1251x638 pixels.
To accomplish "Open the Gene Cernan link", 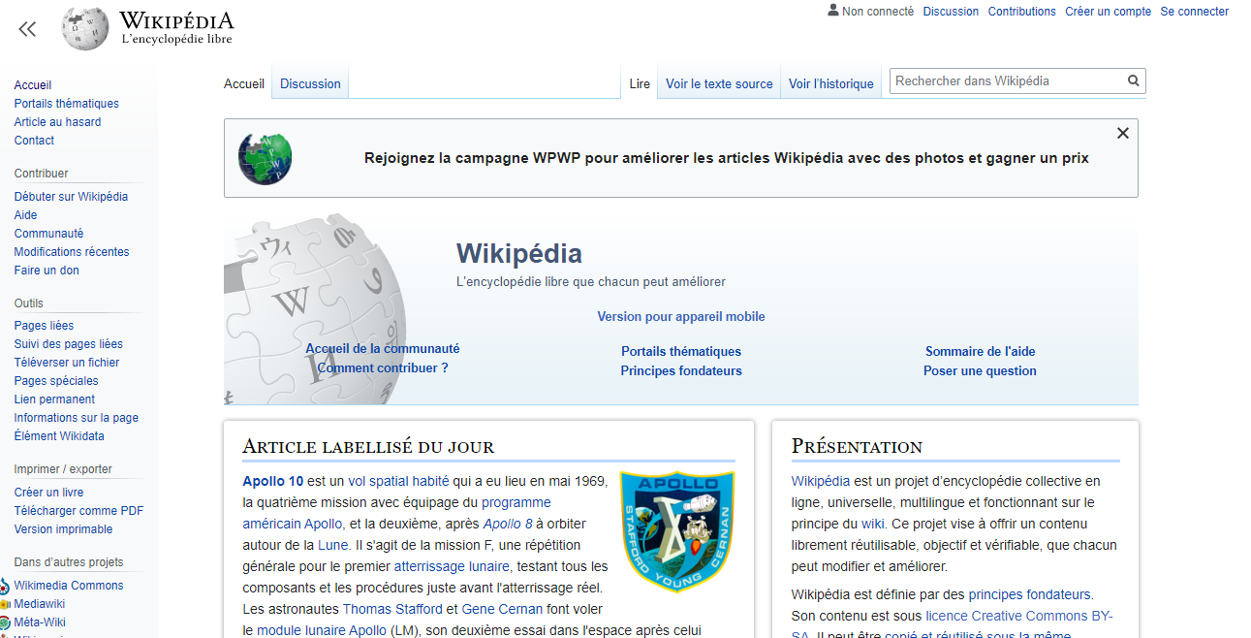I will point(502,609).
